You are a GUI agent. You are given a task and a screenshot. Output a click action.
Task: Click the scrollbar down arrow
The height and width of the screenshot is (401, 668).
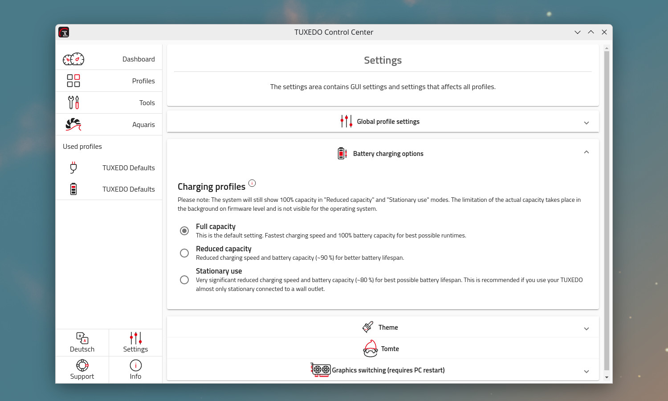tap(607, 377)
